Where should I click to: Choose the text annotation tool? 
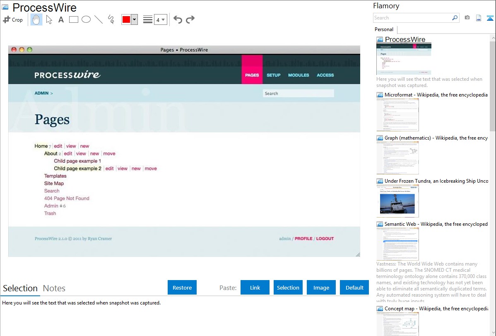point(61,19)
